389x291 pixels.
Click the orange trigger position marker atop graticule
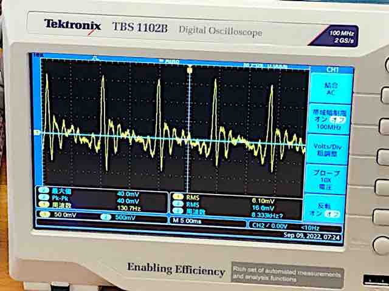pyautogui.click(x=190, y=70)
